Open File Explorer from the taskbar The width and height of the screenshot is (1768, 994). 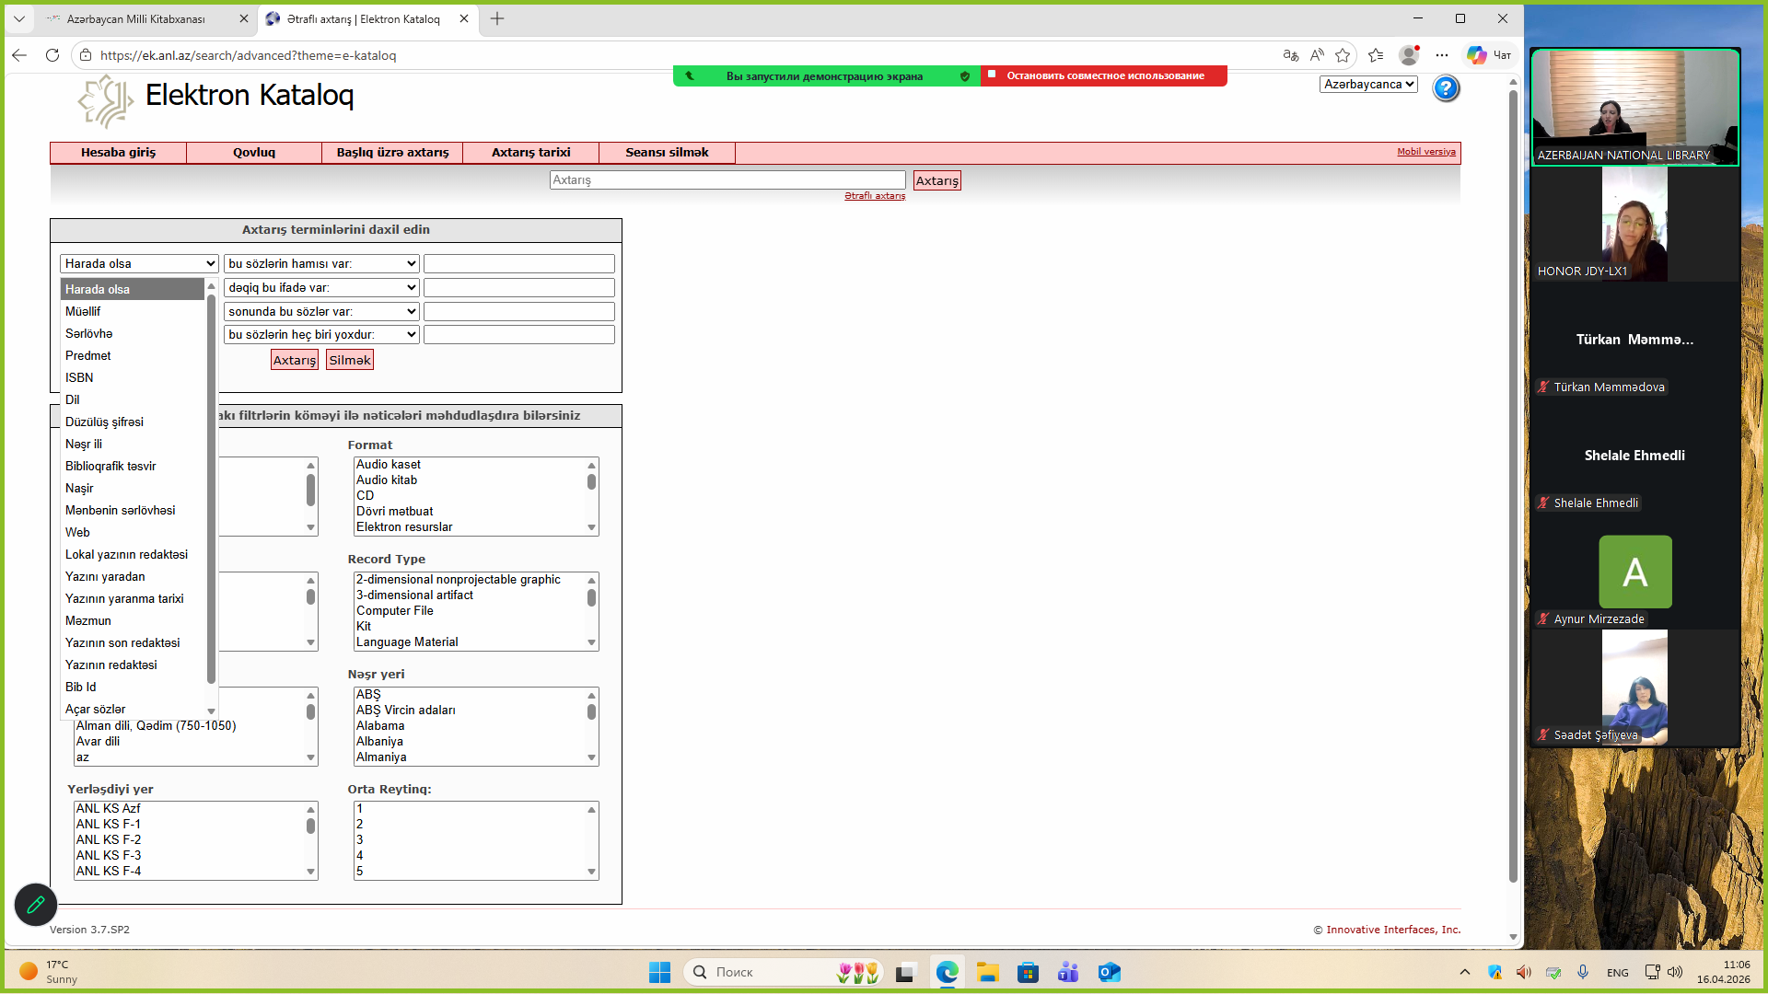click(987, 972)
